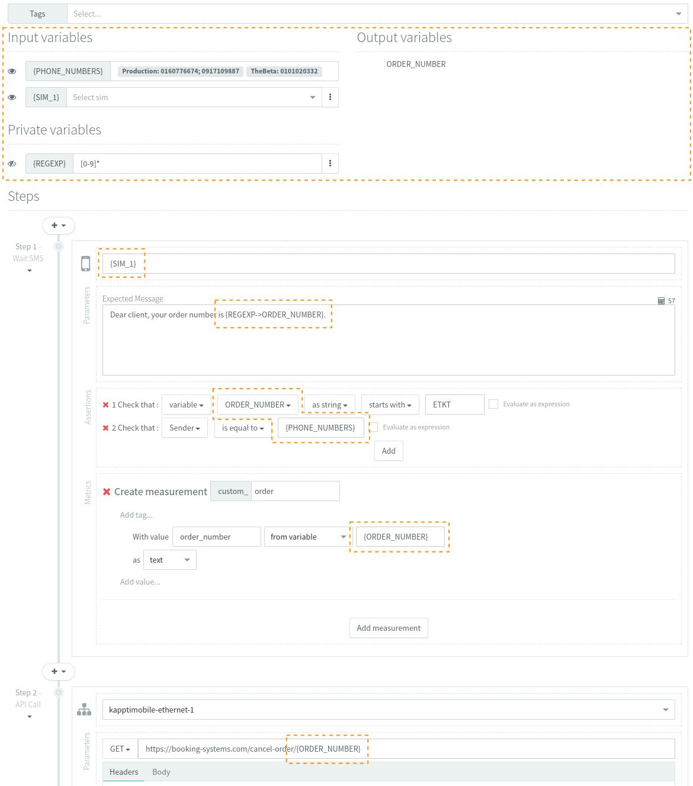The height and width of the screenshot is (786, 693).
Task: Toggle the hidden eye on the REGEXP variable
Action: 12,163
